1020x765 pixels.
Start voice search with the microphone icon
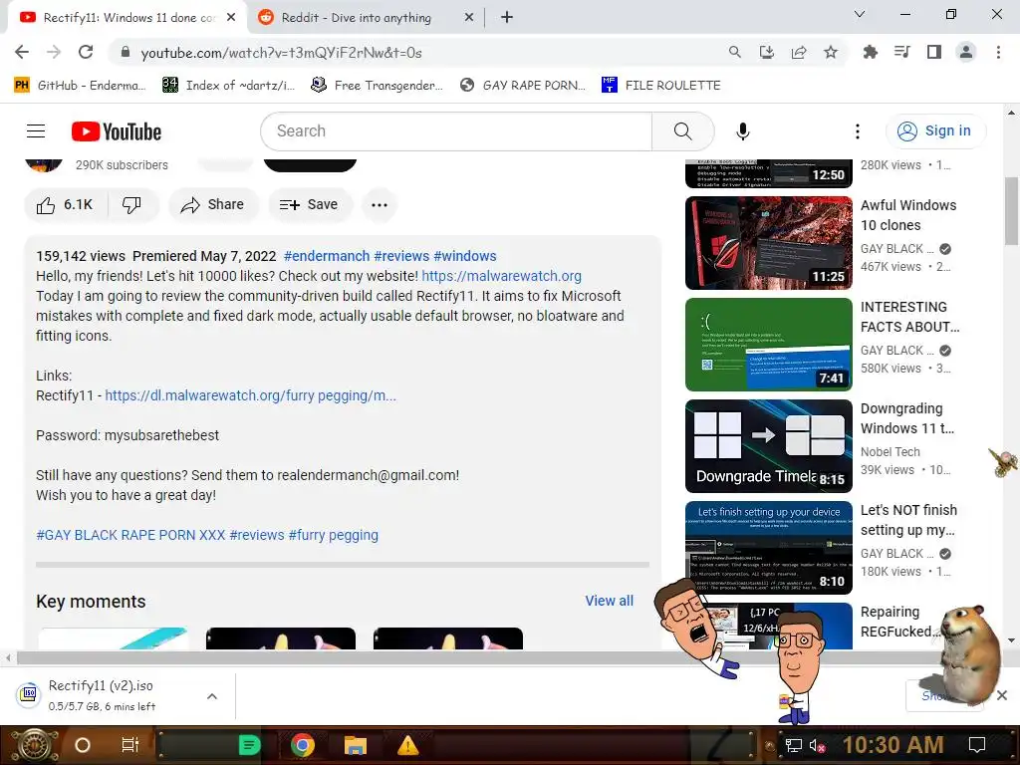(742, 131)
